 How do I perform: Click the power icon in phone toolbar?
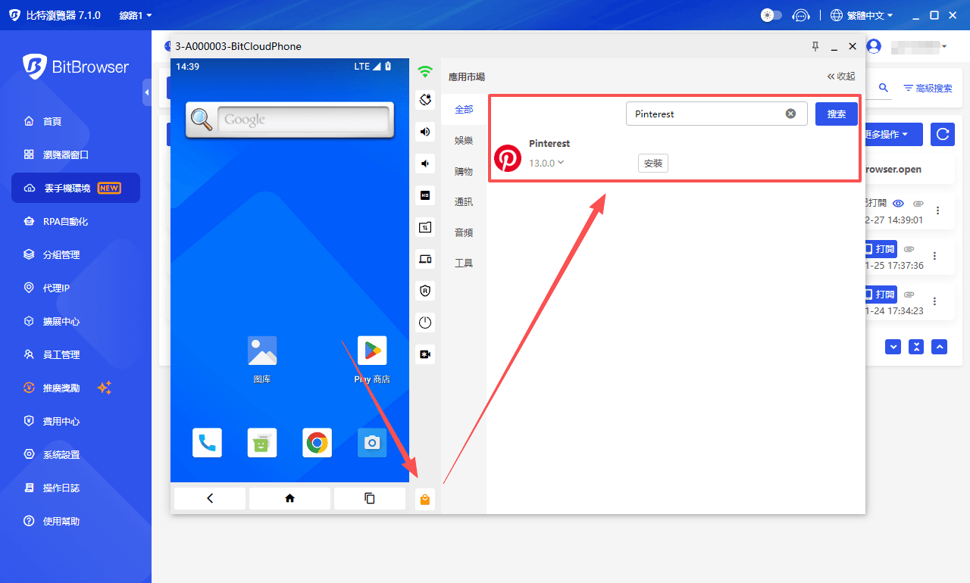tap(425, 323)
